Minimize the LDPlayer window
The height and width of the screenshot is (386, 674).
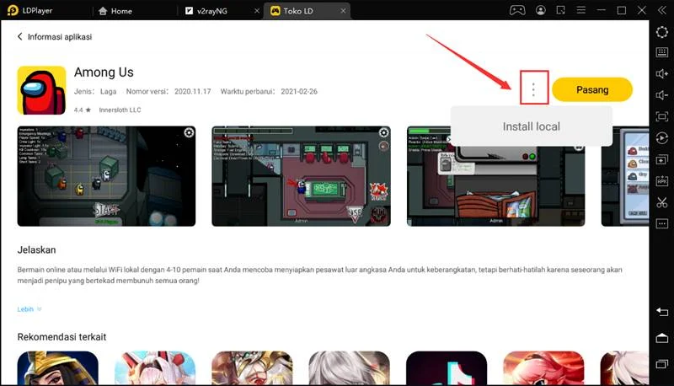coord(602,10)
